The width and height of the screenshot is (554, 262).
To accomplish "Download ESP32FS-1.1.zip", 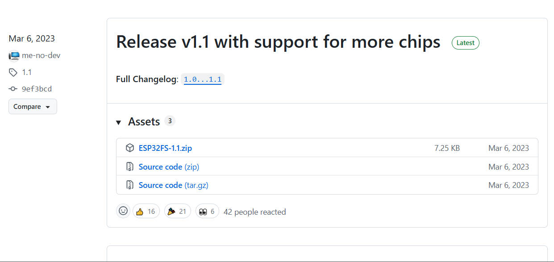I will [x=165, y=148].
